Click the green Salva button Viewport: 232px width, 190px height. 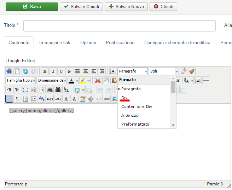[32, 7]
